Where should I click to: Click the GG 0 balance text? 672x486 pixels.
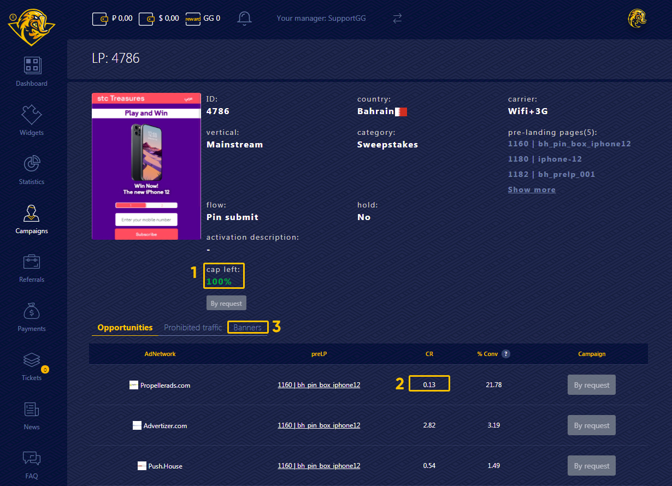coord(212,19)
